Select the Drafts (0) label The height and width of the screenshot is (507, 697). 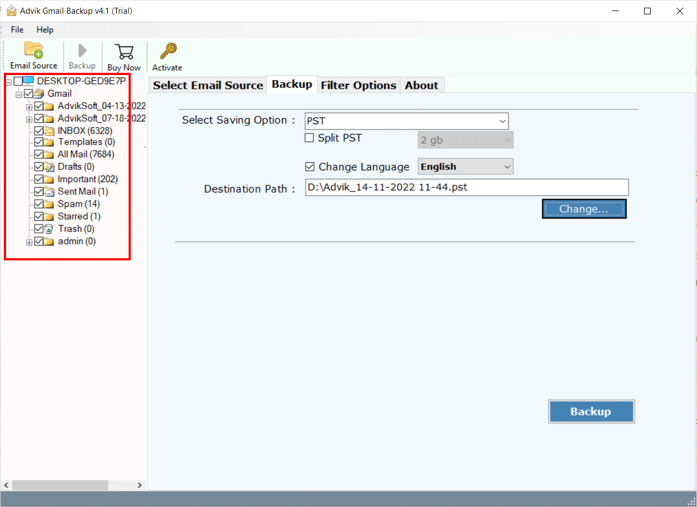coord(76,167)
